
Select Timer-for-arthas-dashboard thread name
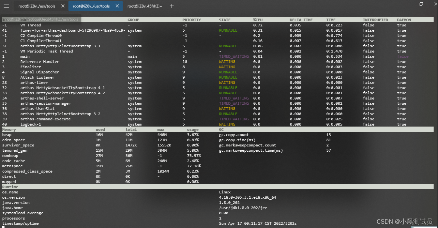[73, 30]
